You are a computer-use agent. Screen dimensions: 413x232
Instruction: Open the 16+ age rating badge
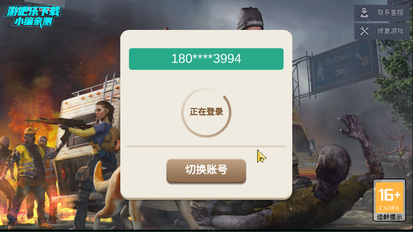click(x=389, y=200)
